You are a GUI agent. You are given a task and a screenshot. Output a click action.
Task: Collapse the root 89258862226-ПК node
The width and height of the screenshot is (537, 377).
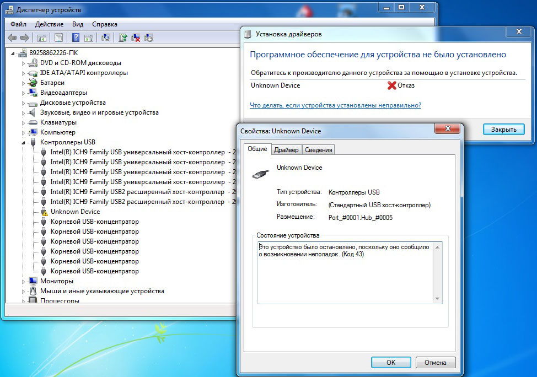13,53
